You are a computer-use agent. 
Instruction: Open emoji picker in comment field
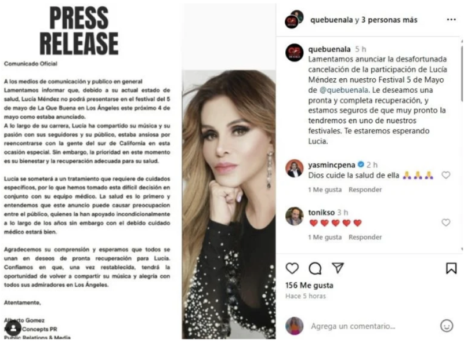(447, 326)
